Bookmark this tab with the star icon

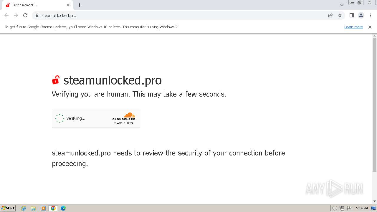tap(340, 15)
